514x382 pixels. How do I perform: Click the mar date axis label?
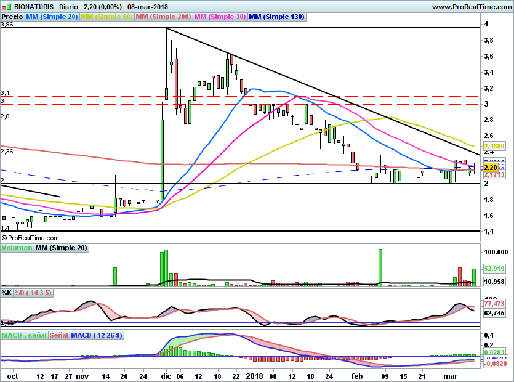[x=451, y=376]
